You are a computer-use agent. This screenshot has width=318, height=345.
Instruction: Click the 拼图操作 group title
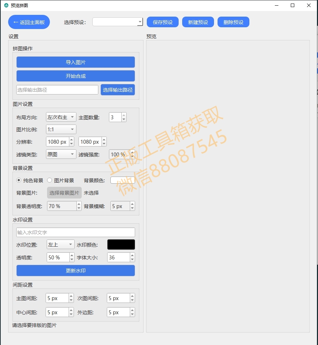[23, 48]
